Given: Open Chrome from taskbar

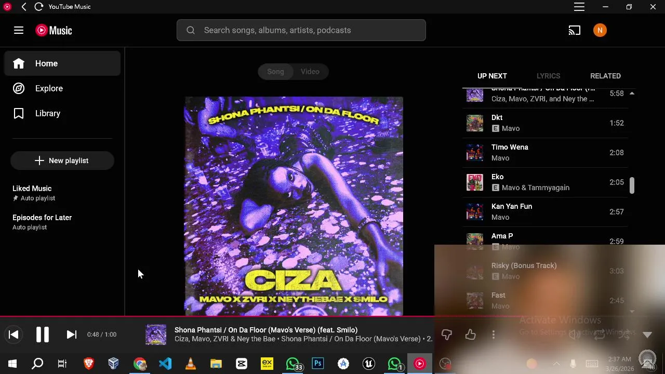Looking at the screenshot, I should pyautogui.click(x=140, y=364).
